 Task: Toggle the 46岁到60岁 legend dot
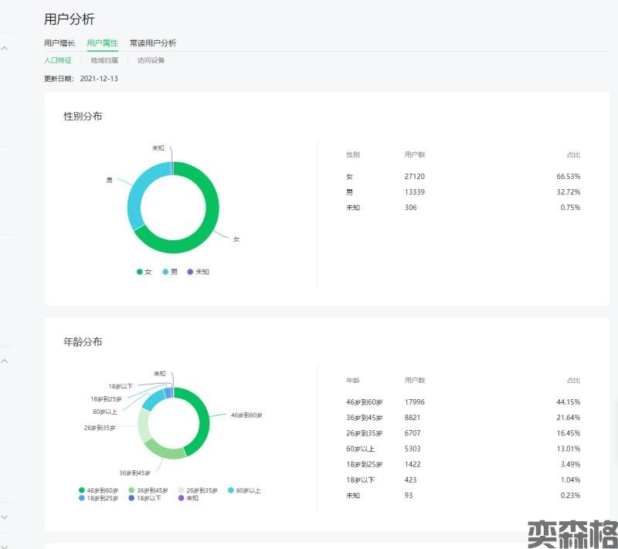82,490
